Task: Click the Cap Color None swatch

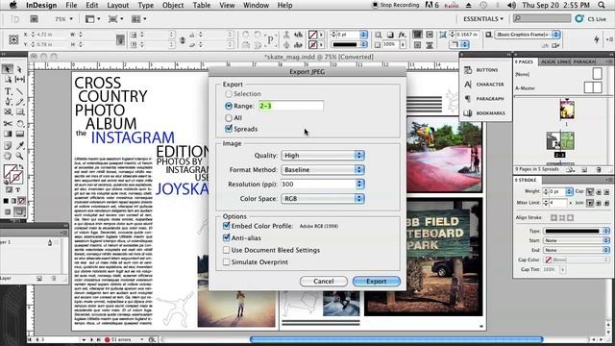Action: 549,259
